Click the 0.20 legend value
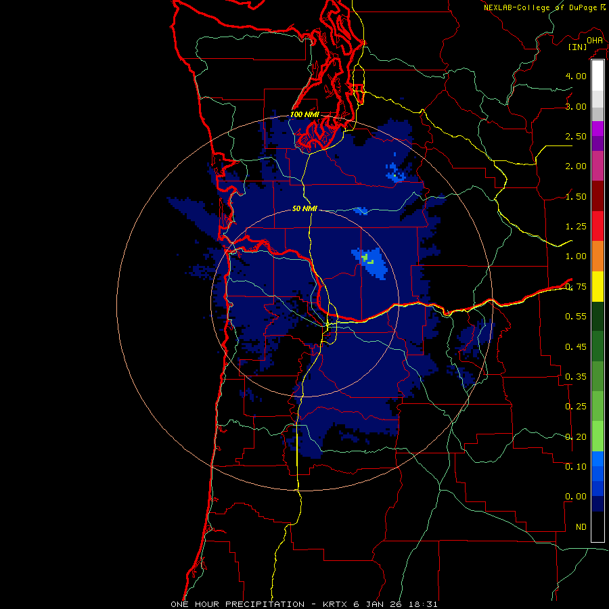 [576, 437]
